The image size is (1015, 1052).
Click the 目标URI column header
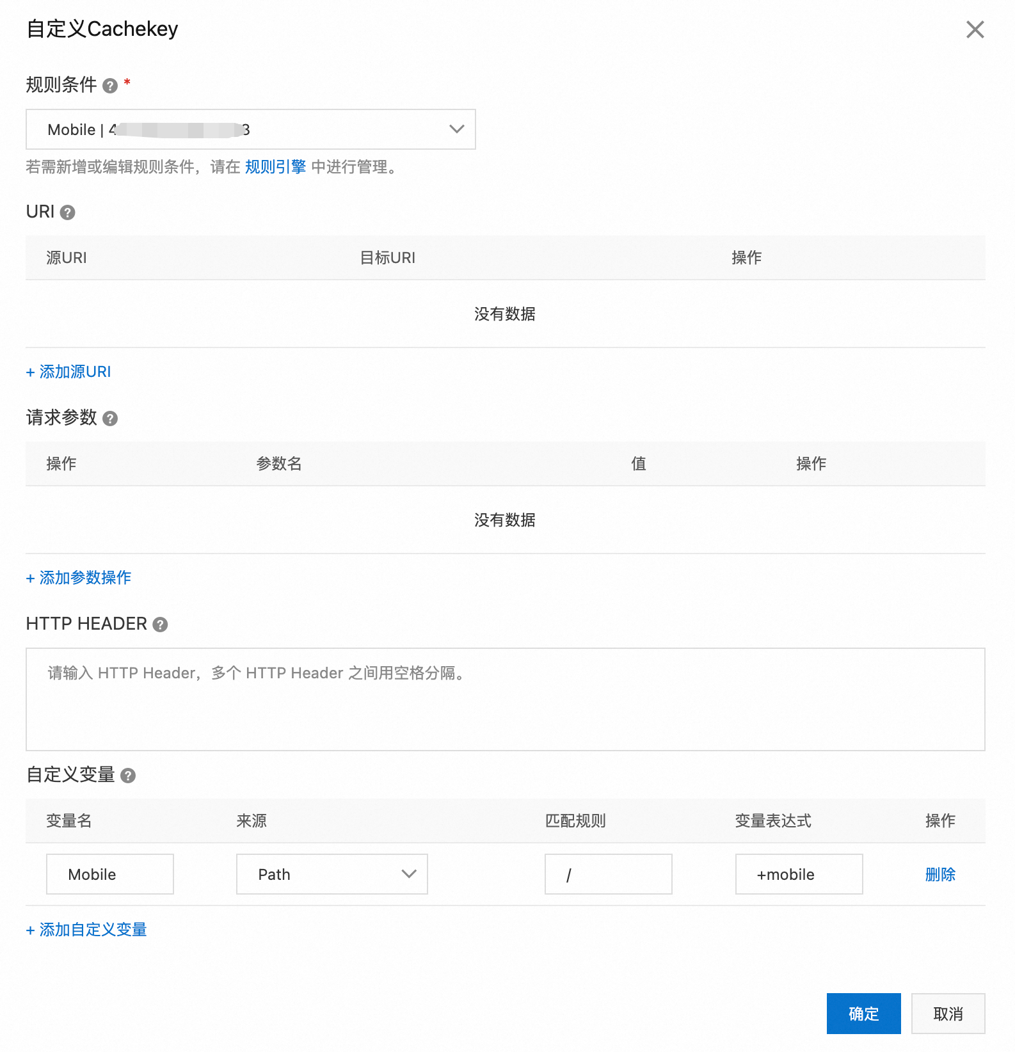pos(388,258)
